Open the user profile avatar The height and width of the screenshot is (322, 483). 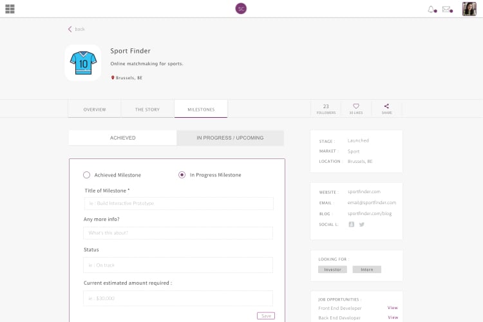tap(469, 9)
